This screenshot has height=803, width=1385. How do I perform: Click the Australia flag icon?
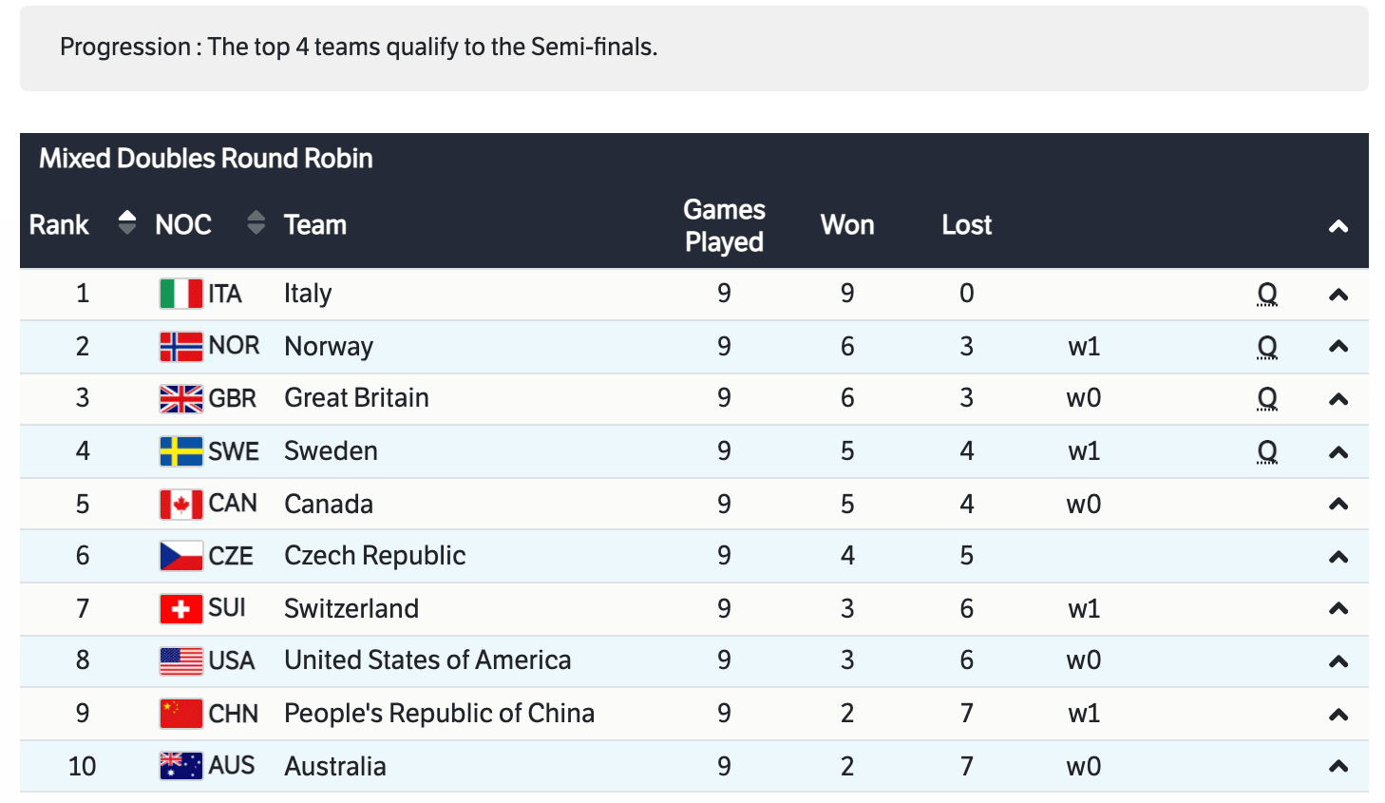(180, 766)
